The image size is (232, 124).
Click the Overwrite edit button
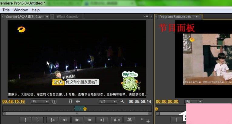[x=129, y=120]
